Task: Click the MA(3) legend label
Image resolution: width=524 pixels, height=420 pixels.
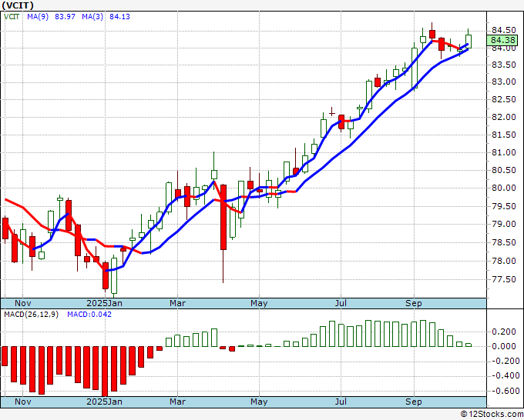Action: [x=92, y=16]
